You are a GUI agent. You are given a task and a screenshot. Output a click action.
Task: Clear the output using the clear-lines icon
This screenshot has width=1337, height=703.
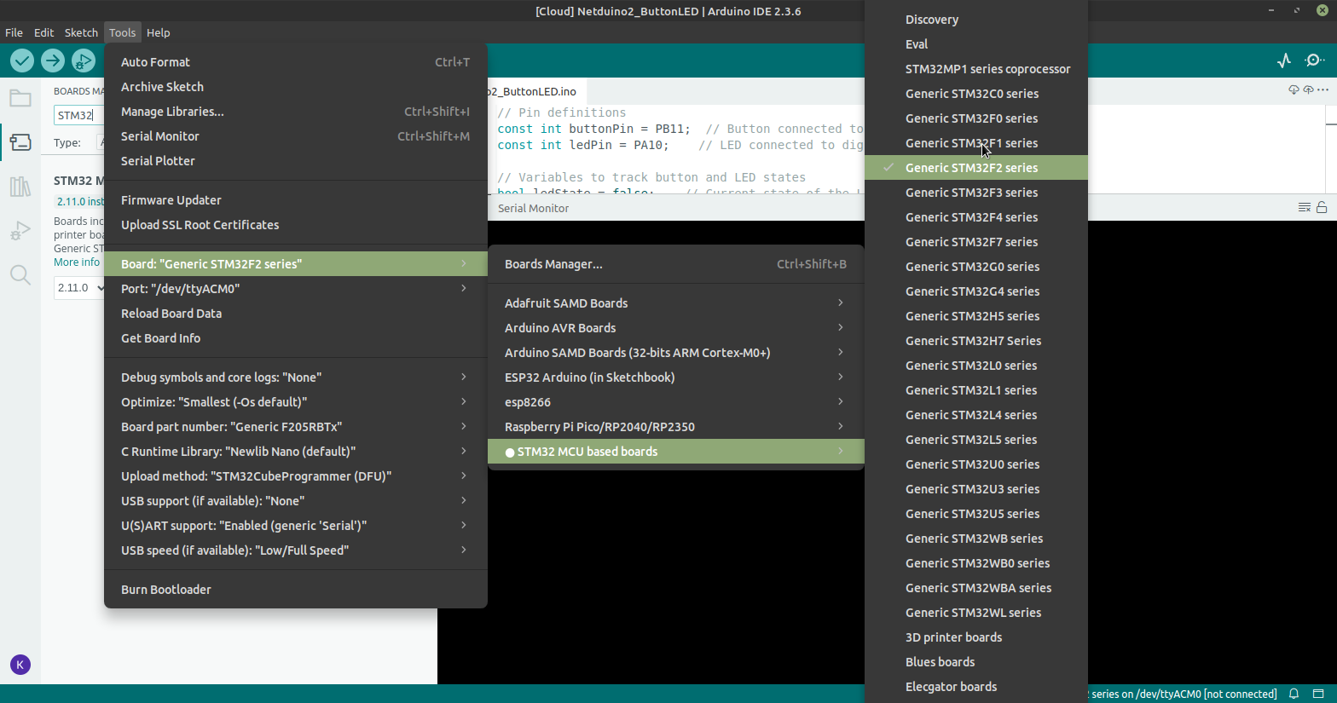click(x=1304, y=207)
